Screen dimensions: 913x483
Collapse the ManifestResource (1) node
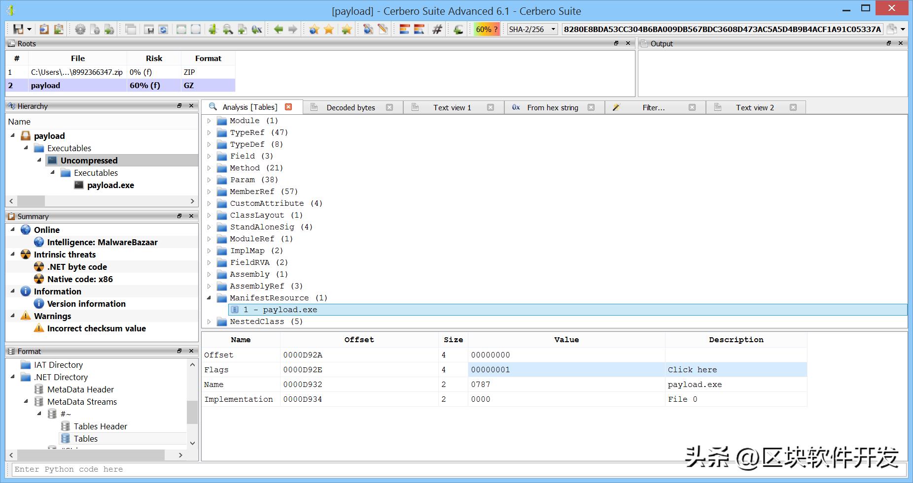pyautogui.click(x=209, y=298)
